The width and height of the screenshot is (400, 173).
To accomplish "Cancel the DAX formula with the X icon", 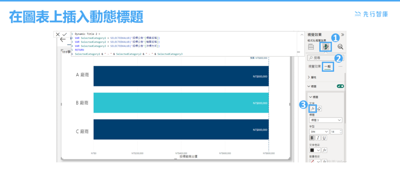I will click(58, 34).
